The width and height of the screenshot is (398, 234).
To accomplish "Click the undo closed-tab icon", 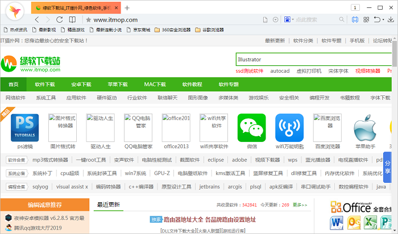I will coord(377,19).
